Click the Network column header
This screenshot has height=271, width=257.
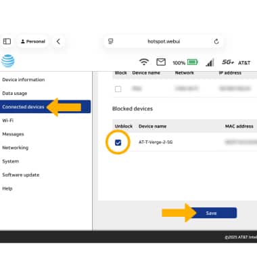tap(185, 72)
